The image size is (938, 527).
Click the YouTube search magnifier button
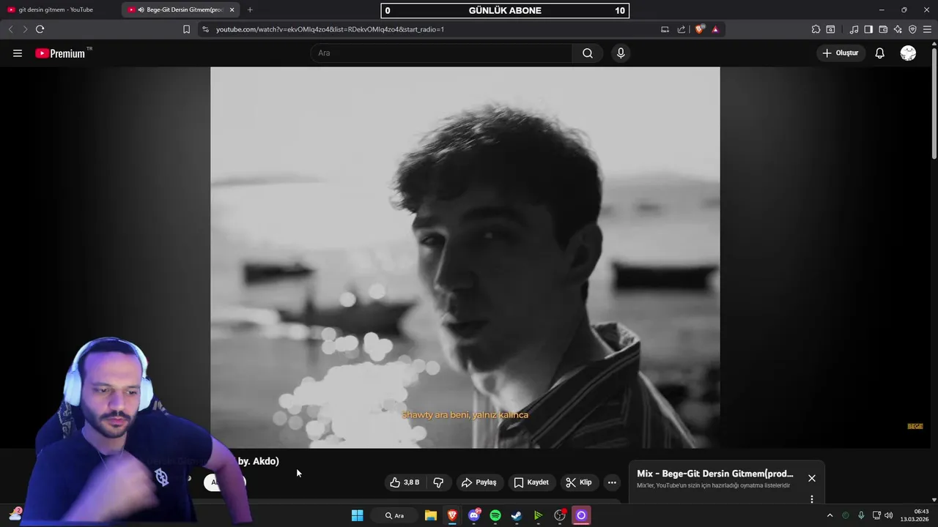pos(588,53)
